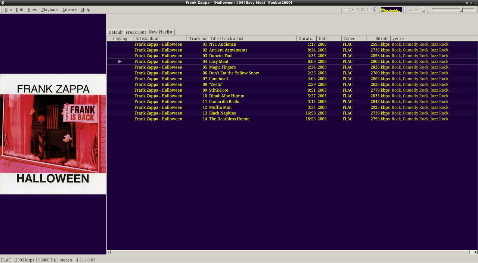This screenshot has height=263, width=478.
Task: Sort by Title / track artist header
Action: pos(252,39)
